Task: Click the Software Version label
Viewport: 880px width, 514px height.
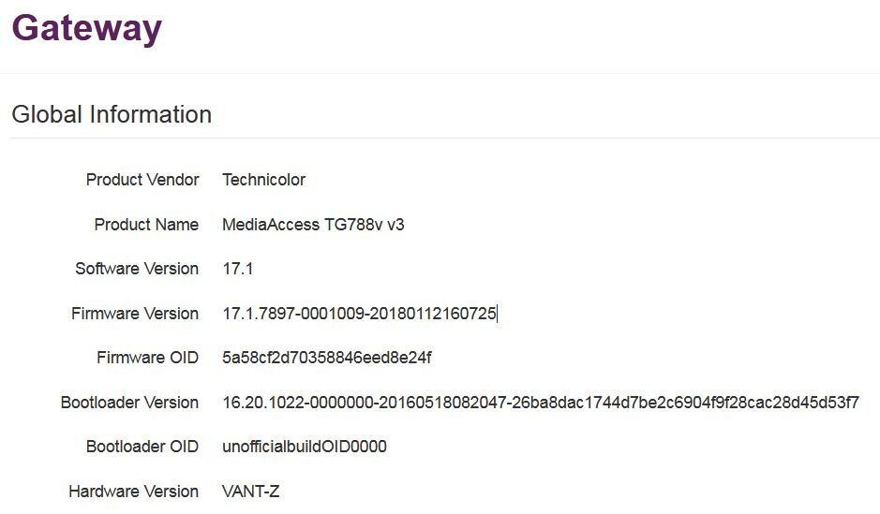Action: 137,269
